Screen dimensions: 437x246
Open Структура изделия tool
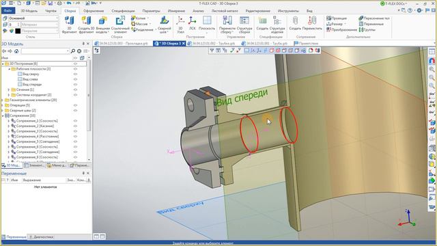pyautogui.click(x=277, y=25)
